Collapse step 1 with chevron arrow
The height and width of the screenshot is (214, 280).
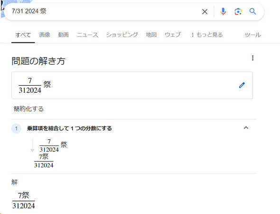coord(246,128)
